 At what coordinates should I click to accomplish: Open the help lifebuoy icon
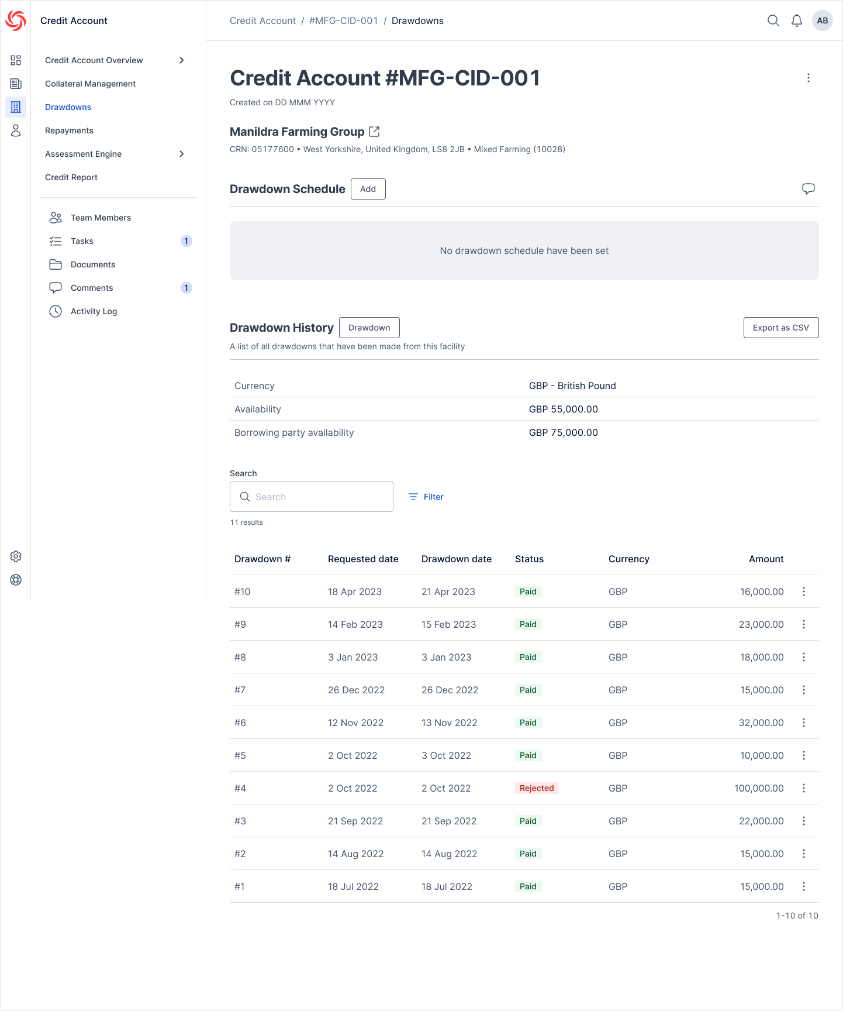pos(16,580)
